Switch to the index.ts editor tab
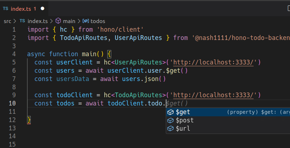Screen dimensions: 290x148 click(x=21, y=8)
